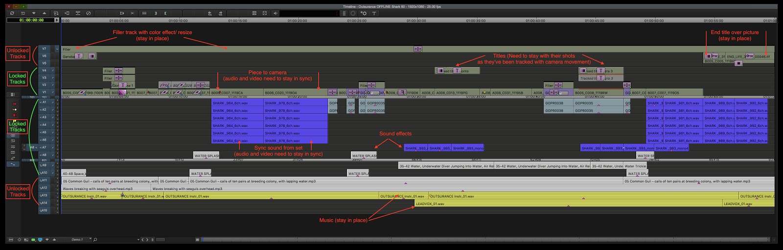The image size is (783, 250).
Task: Toggle the A15 track selector
Action: 44,210
